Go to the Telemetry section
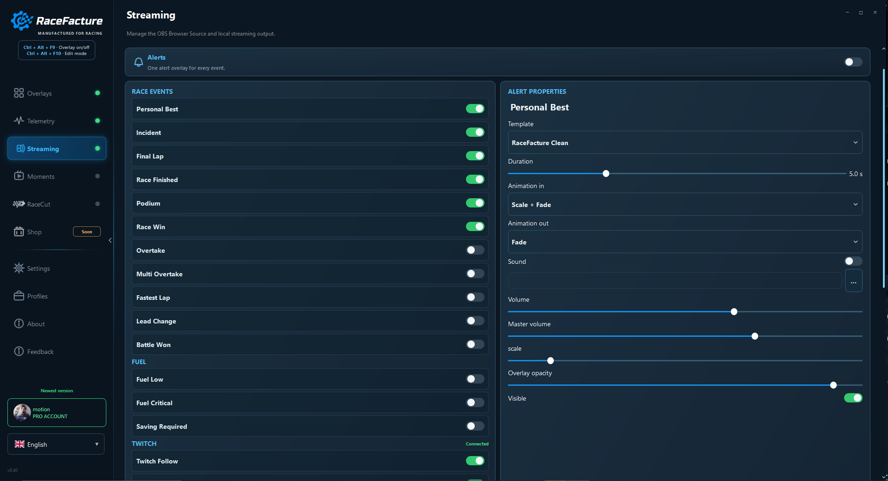This screenshot has height=481, width=888. coord(57,121)
